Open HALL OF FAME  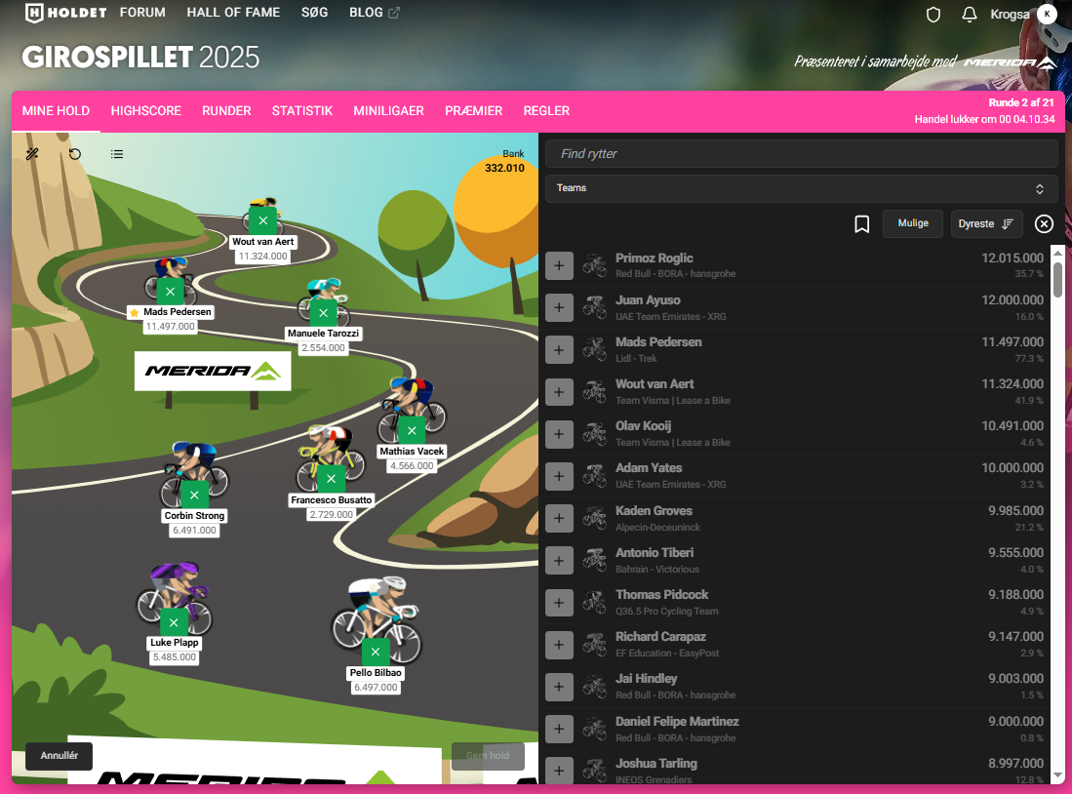[x=233, y=13]
